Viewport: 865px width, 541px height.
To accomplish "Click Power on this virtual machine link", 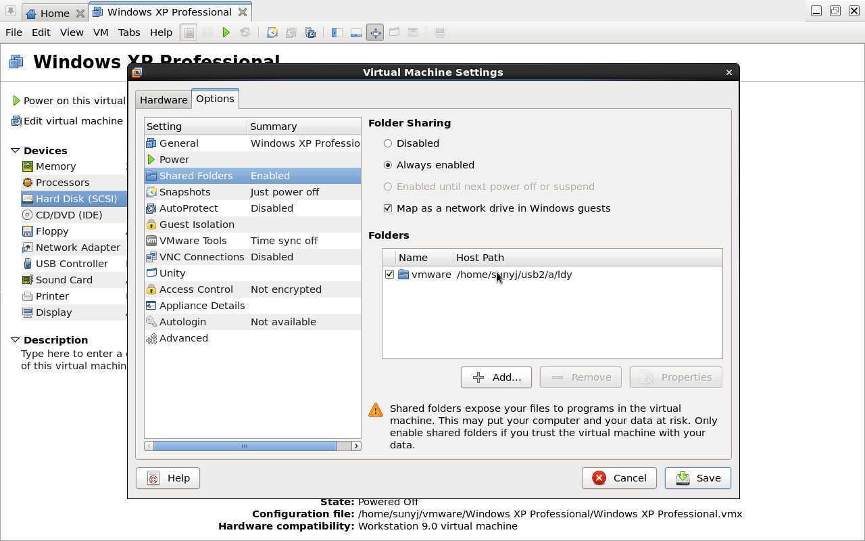I will (74, 101).
